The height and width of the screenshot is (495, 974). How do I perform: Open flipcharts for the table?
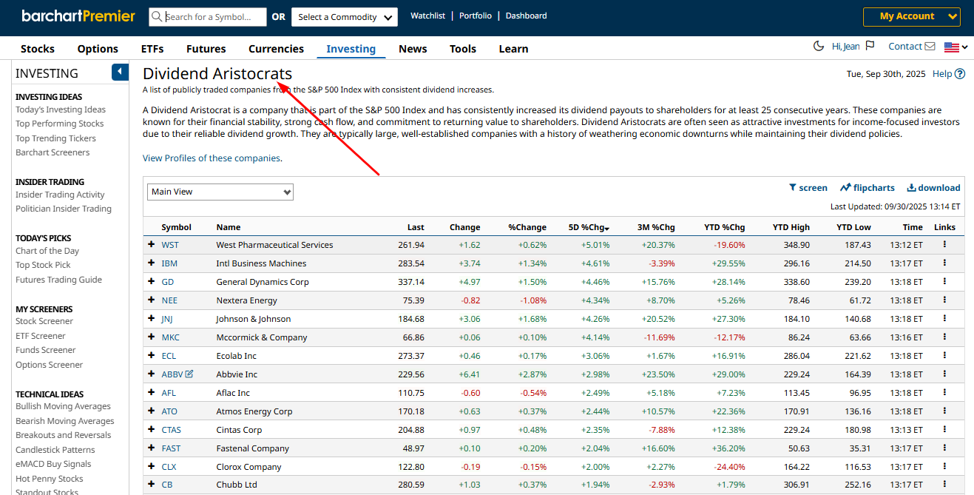(867, 187)
